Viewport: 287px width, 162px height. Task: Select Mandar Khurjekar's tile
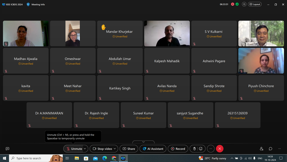pos(120,33)
